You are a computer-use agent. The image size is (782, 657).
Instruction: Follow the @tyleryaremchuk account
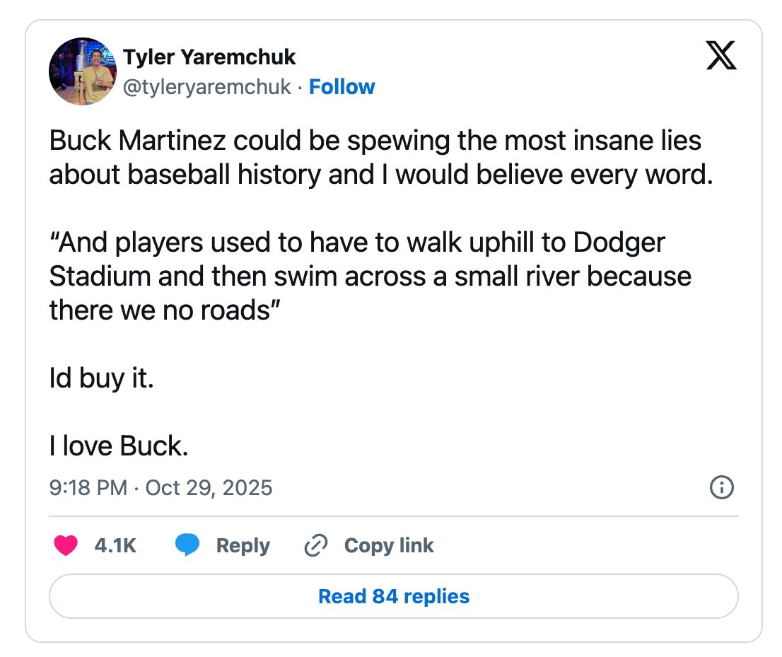point(342,87)
